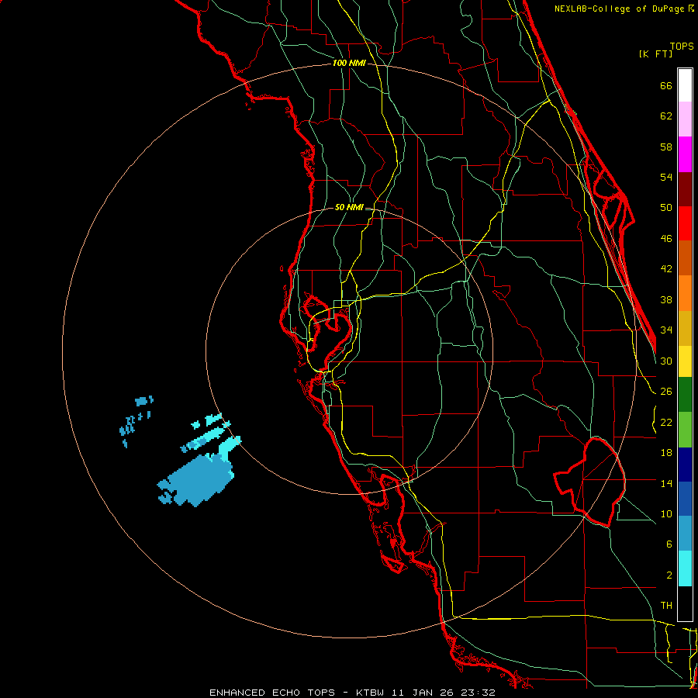Click the "100 NMI" range ring label
The width and height of the screenshot is (698, 698).
[x=349, y=64]
